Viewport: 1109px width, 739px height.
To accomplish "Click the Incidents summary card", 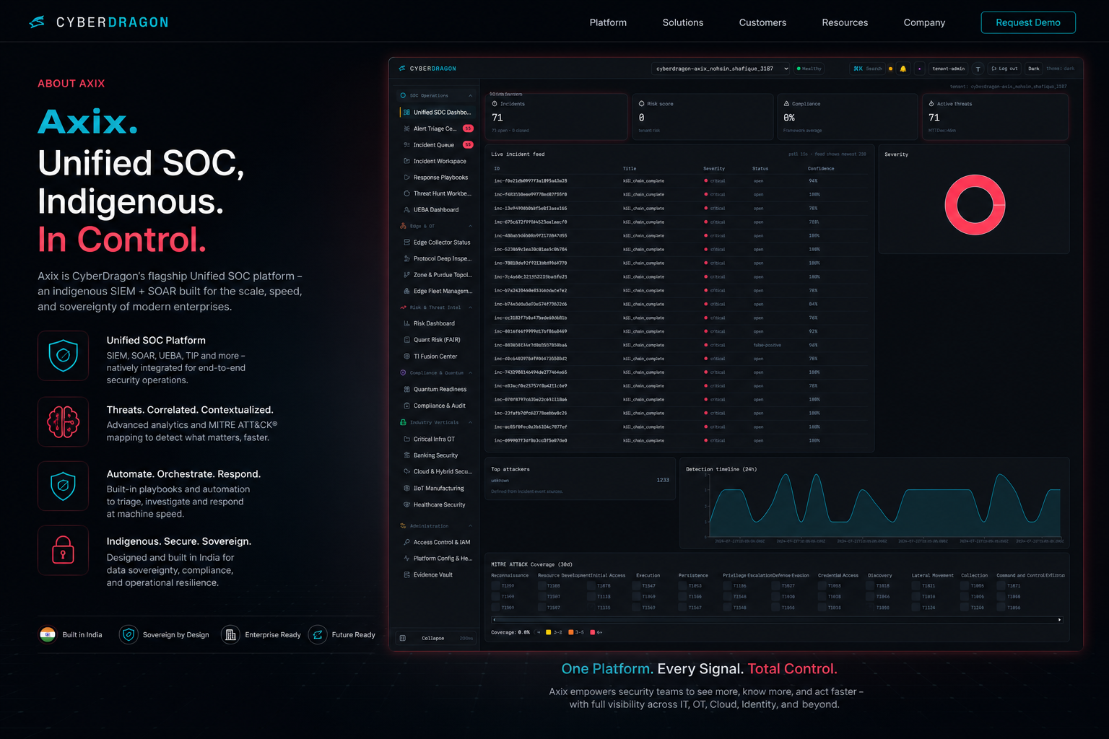I will pyautogui.click(x=557, y=116).
